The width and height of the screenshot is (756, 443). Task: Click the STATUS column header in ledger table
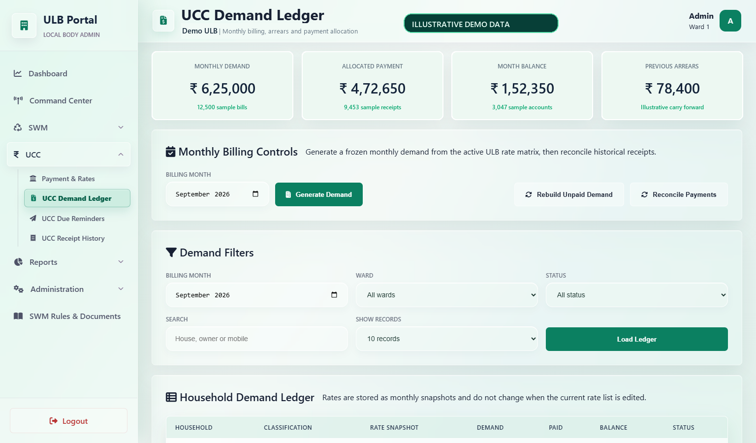[684, 428]
